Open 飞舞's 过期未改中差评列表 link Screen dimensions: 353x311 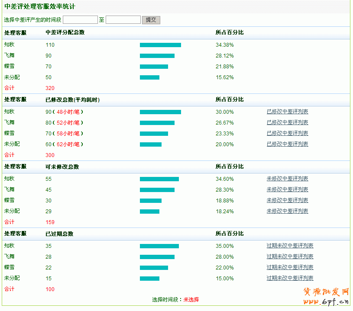(x=290, y=256)
